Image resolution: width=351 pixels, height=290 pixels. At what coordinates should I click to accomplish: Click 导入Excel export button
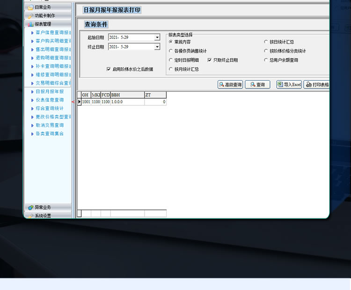click(289, 85)
